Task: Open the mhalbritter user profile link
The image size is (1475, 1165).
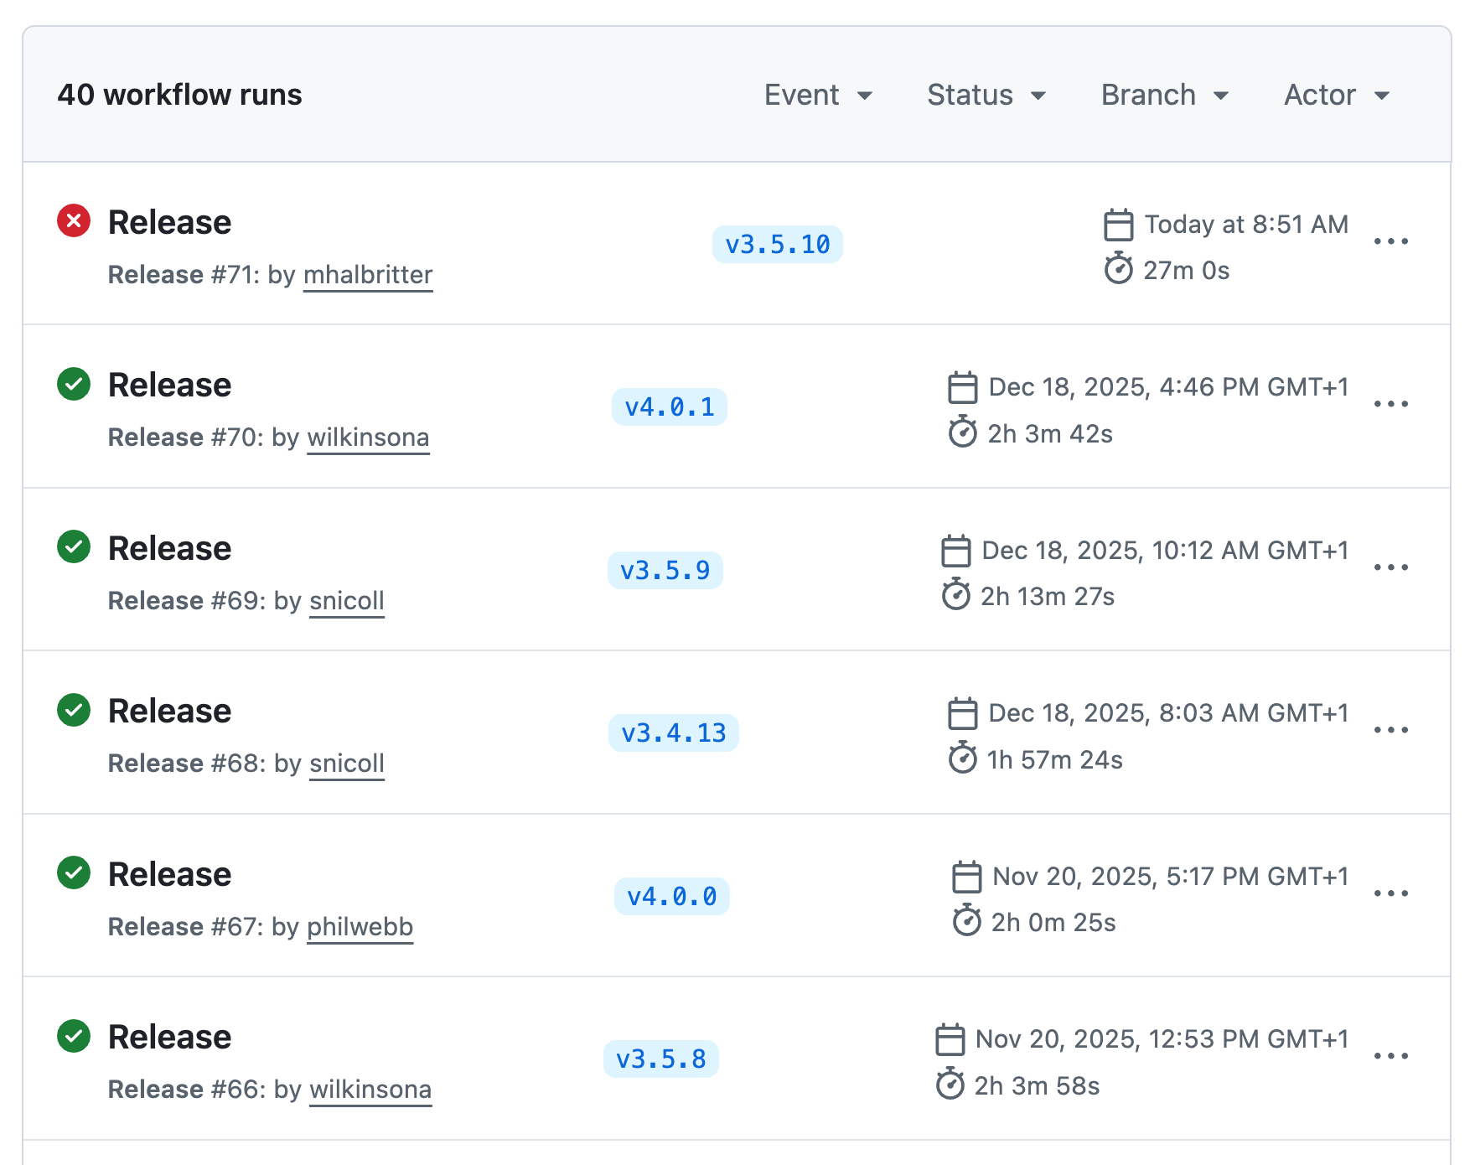Action: (368, 275)
